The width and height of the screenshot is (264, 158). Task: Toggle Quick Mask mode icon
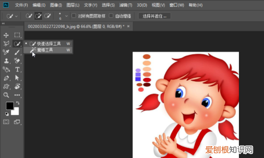click(x=6, y=122)
